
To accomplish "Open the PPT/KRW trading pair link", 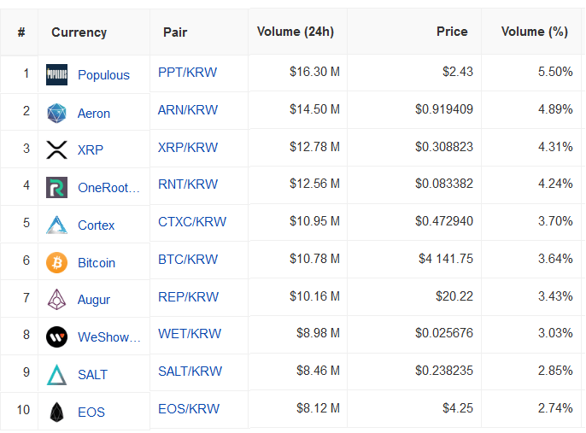I will coord(187,72).
